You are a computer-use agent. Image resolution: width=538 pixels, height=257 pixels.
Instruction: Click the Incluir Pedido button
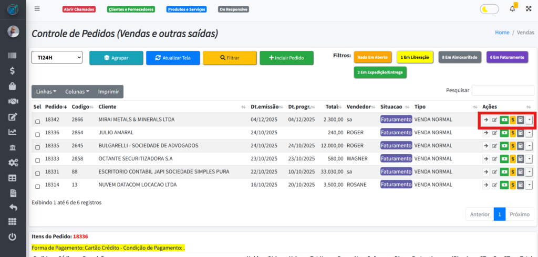(286, 58)
